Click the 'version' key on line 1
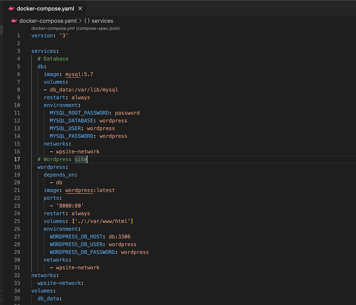356x305 pixels. (x=42, y=36)
